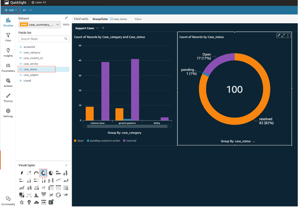Click inside the Search fields box

tap(44, 39)
